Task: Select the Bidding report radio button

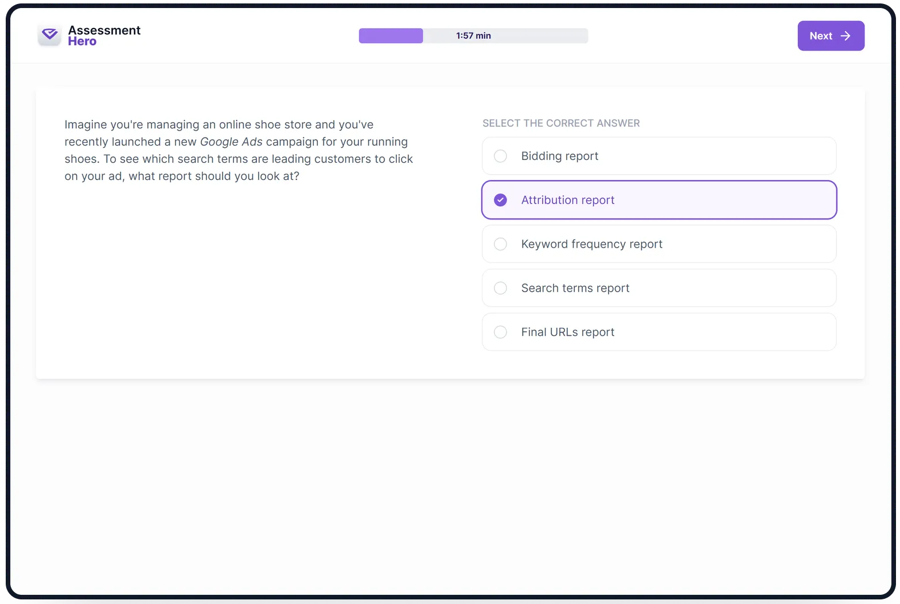Action: [x=500, y=156]
